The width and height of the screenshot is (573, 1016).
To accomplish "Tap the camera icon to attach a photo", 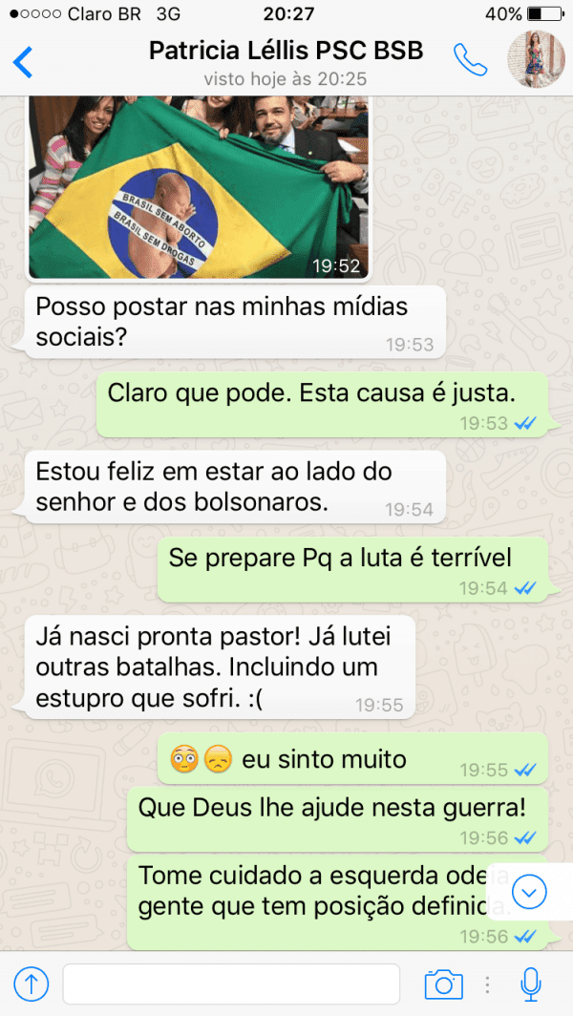I will [443, 984].
